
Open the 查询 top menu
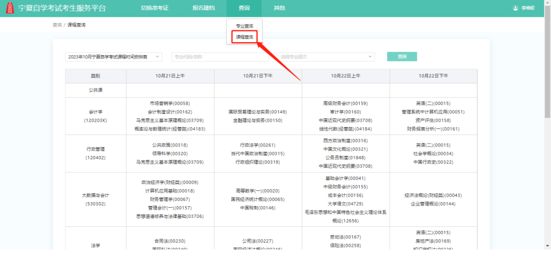[244, 8]
